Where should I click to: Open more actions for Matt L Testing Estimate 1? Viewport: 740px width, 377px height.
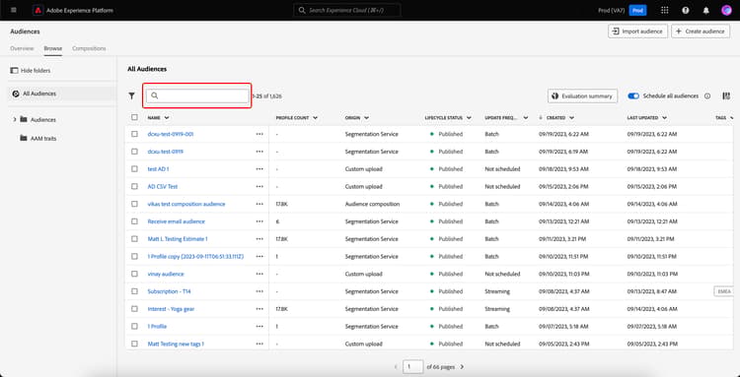[259, 238]
